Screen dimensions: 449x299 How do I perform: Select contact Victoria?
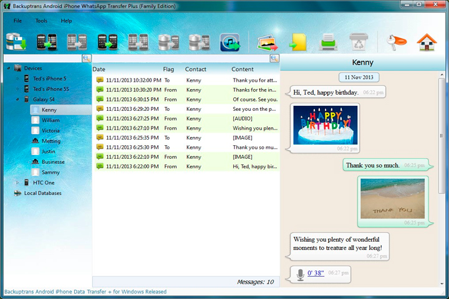click(x=51, y=130)
